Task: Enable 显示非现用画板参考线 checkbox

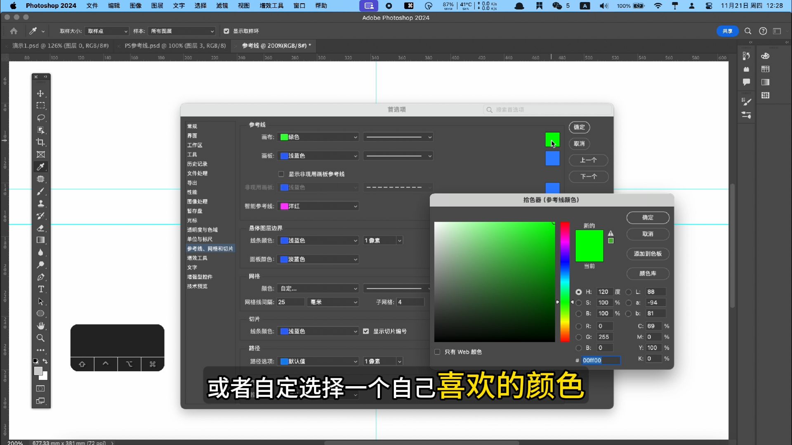Action: pyautogui.click(x=281, y=174)
